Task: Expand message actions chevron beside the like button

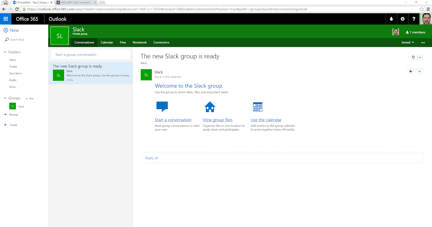Action: (419, 71)
